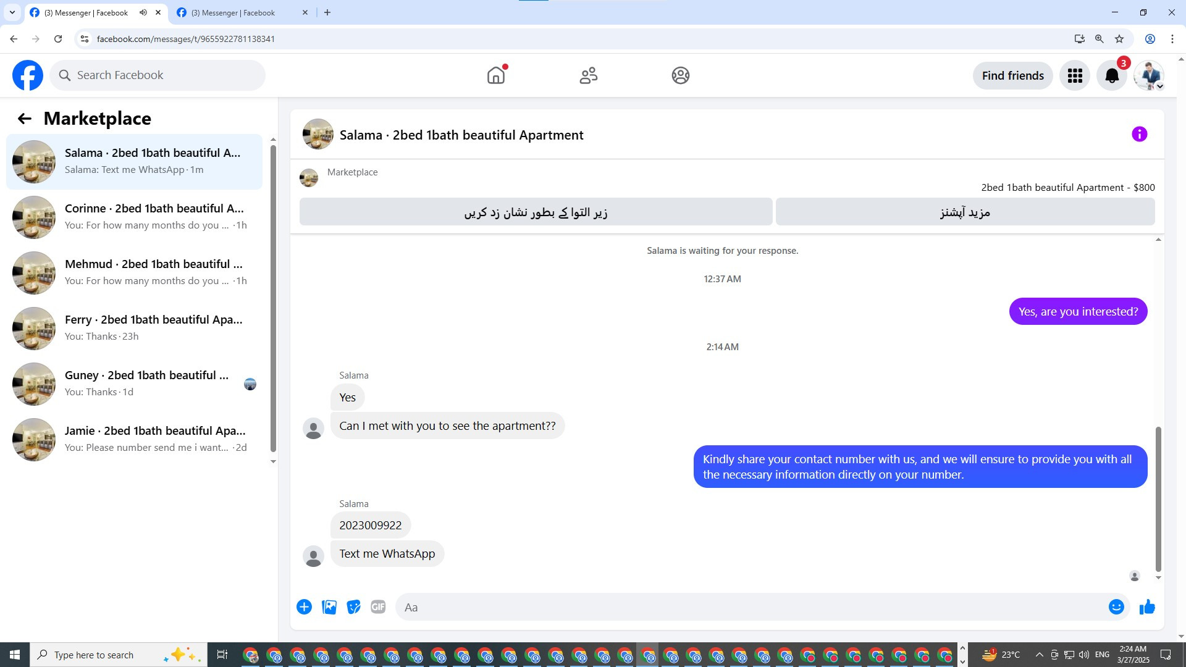Open the Facebook menu grid icon
Viewport: 1186px width, 667px height.
[1075, 75]
